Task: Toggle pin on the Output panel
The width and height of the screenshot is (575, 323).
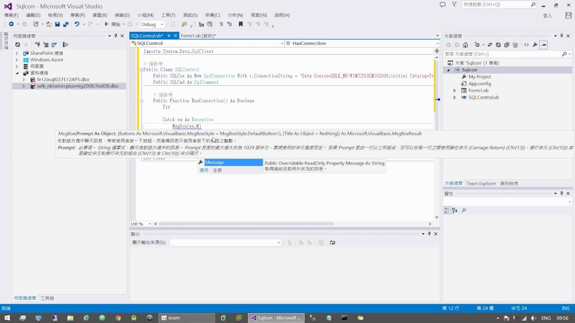Action: 429,234
